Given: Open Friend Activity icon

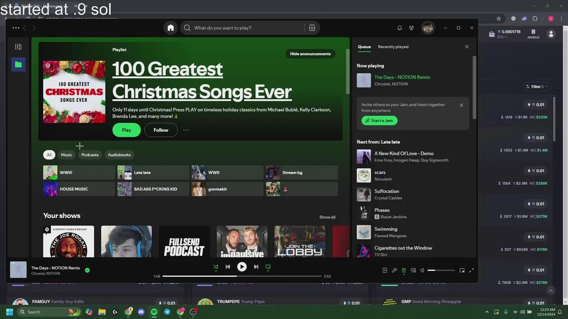Looking at the screenshot, I should [411, 28].
